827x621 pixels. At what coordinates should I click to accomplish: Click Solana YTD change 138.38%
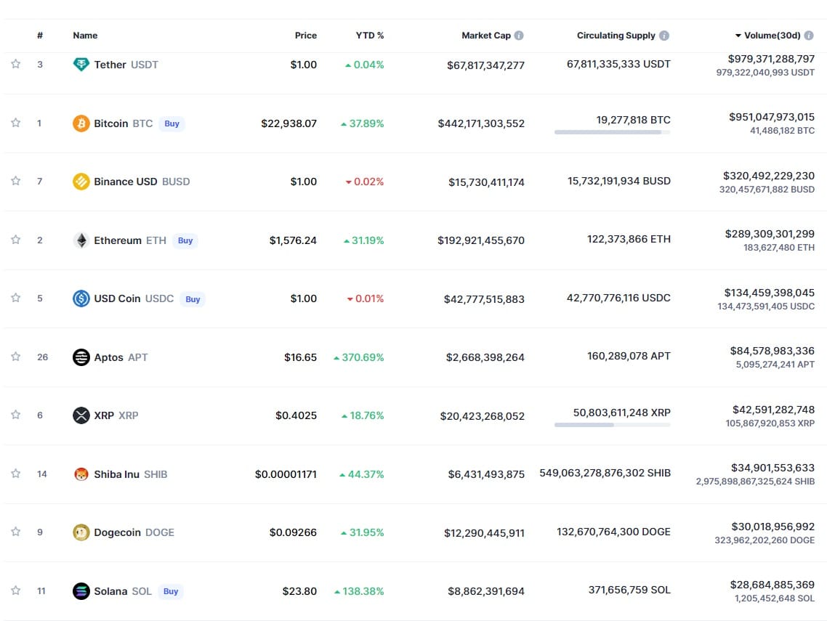pos(359,591)
